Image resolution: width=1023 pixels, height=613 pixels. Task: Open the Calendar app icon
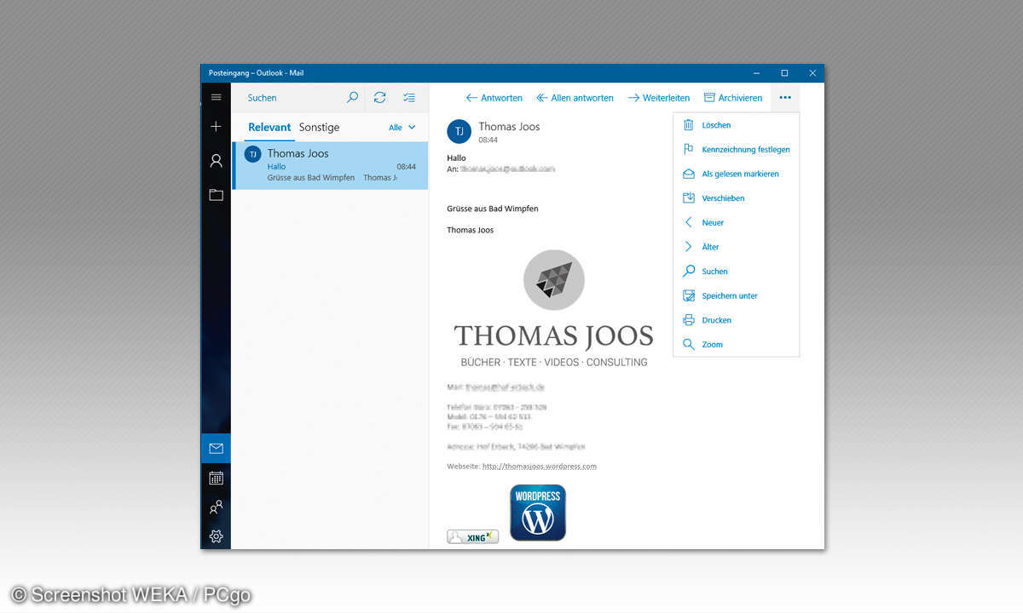click(x=216, y=478)
